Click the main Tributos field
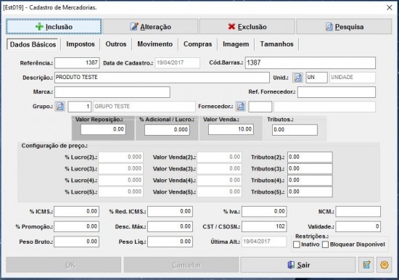The width and height of the screenshot is (399, 280). click(295, 130)
